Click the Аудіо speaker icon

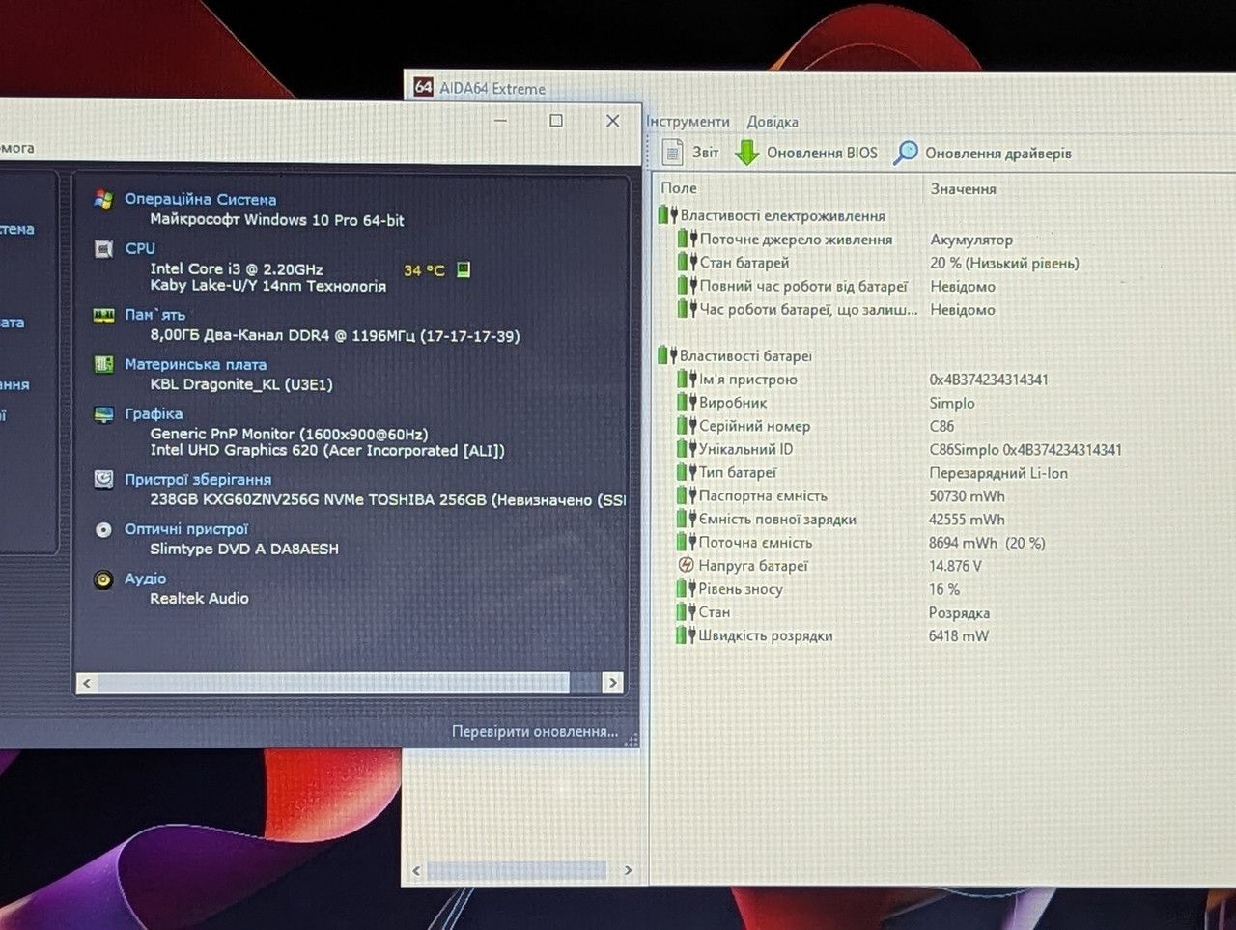coord(103,579)
